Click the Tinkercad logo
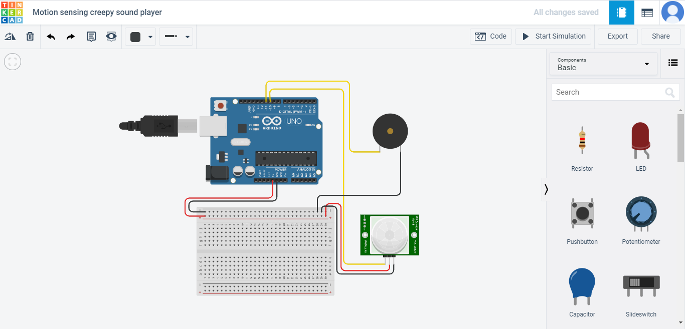This screenshot has height=329, width=685. pyautogui.click(x=12, y=12)
